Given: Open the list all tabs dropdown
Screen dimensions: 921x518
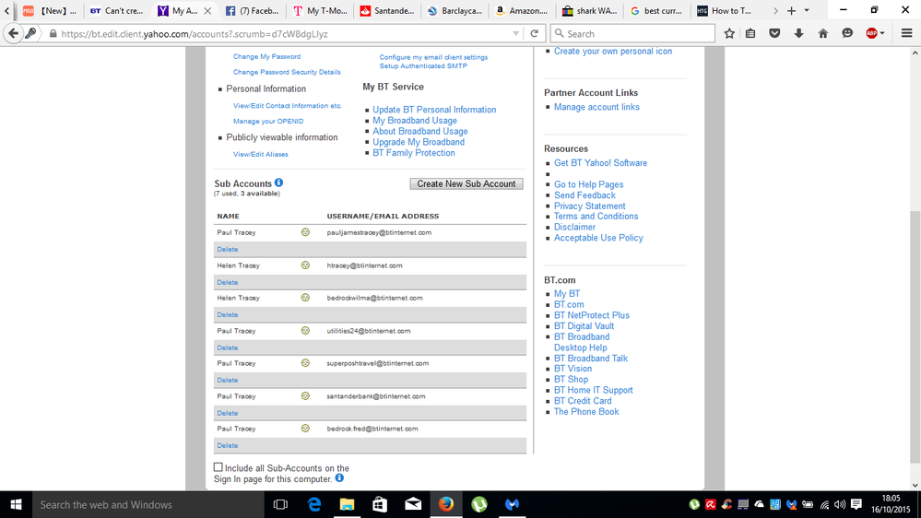Looking at the screenshot, I should [x=807, y=10].
